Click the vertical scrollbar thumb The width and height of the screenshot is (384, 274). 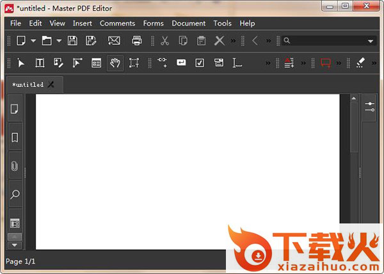[354, 127]
